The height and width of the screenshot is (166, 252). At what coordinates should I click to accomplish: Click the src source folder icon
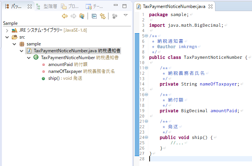click(14, 37)
